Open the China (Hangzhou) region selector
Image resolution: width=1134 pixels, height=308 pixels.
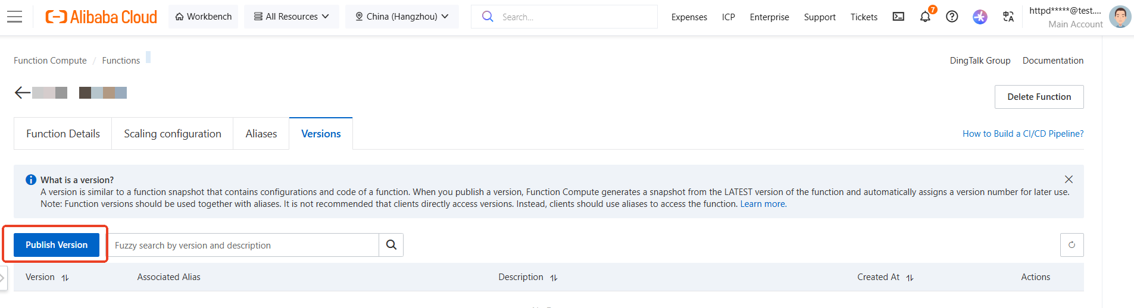(x=402, y=17)
